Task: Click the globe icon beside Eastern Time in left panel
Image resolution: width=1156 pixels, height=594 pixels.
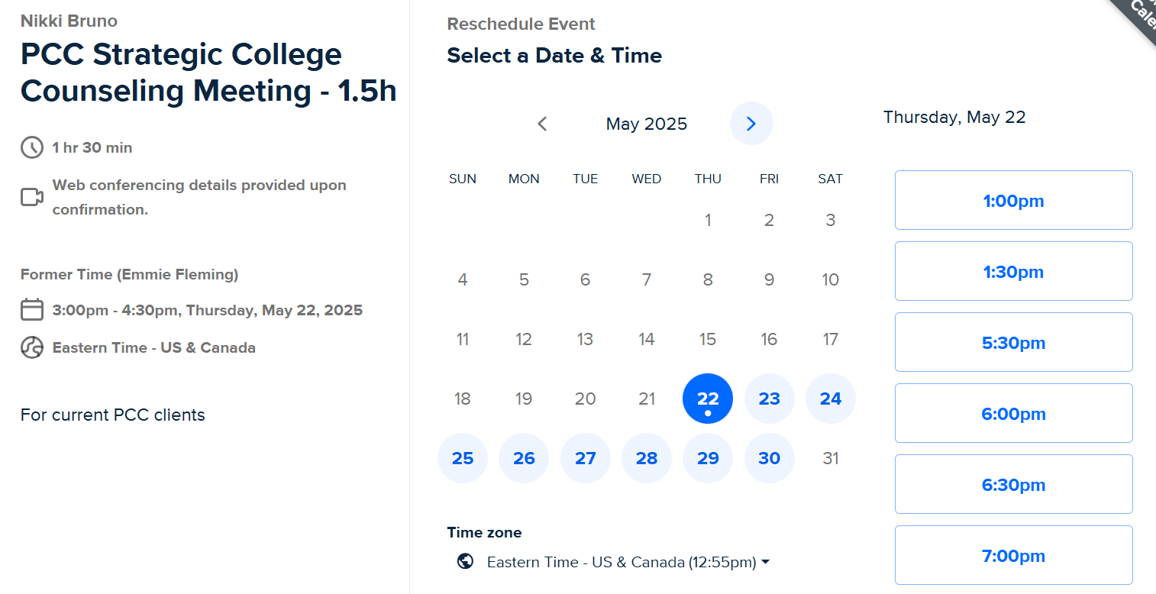Action: pos(32,347)
